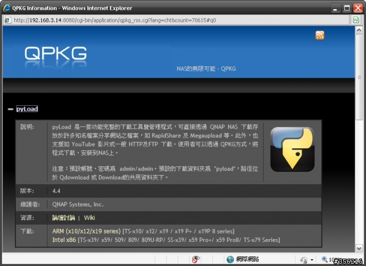Click the popup blocker status icon
This screenshot has height=266, width=366.
196,259
